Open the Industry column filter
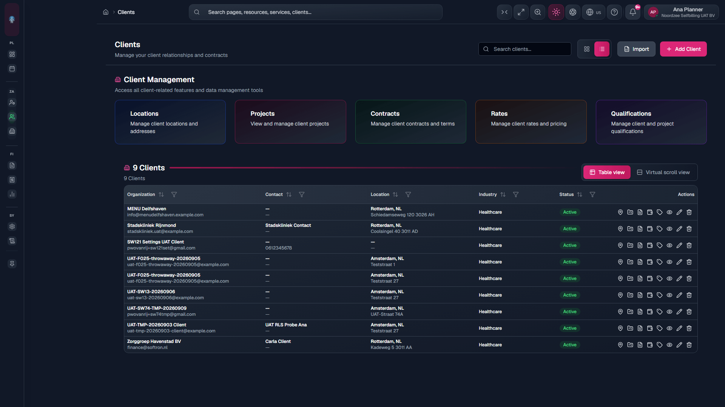725x407 pixels. click(516, 194)
